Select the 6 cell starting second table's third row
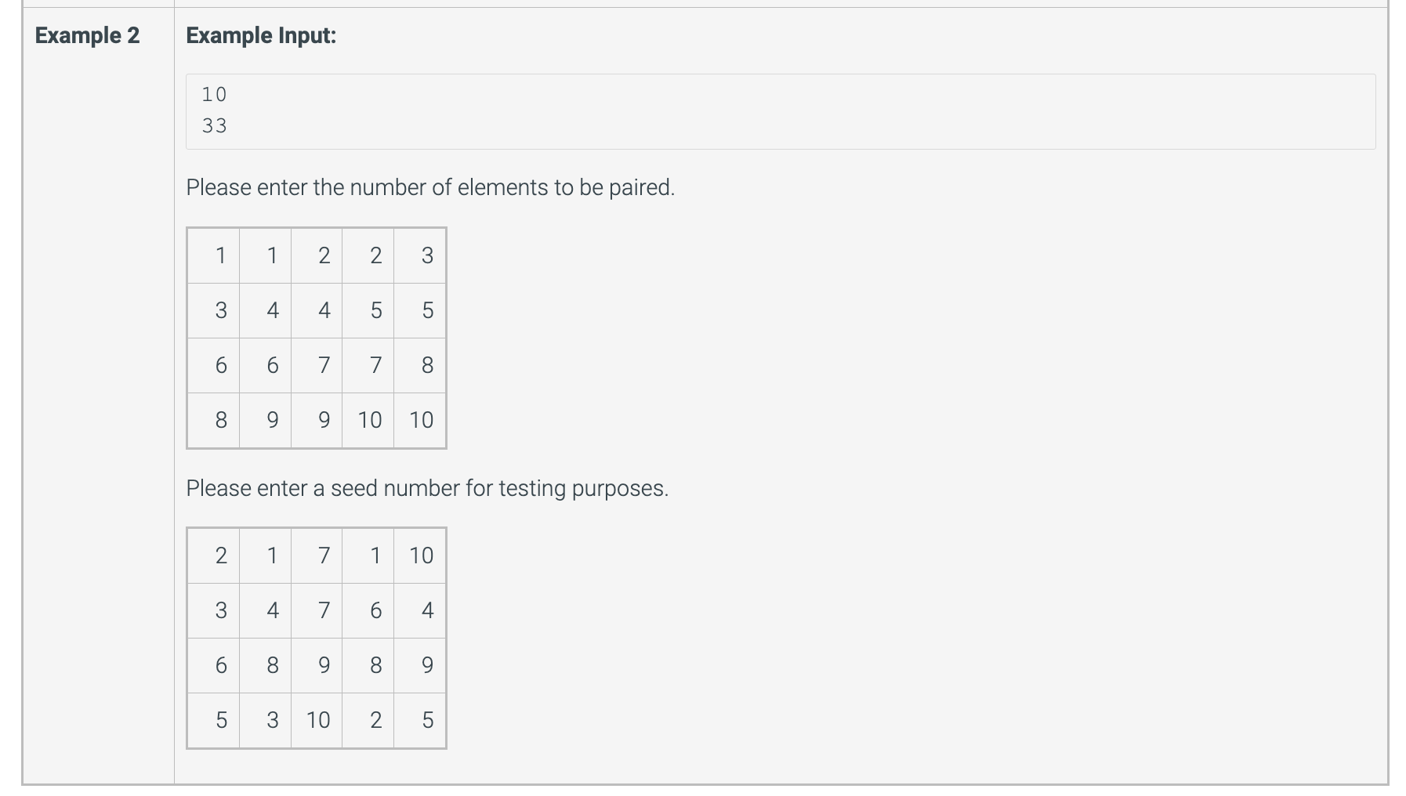 tap(214, 666)
